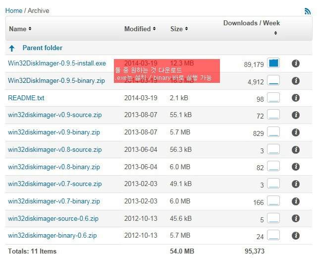
Task: Sort by Downloads / Week column
Action: [x=252, y=27]
